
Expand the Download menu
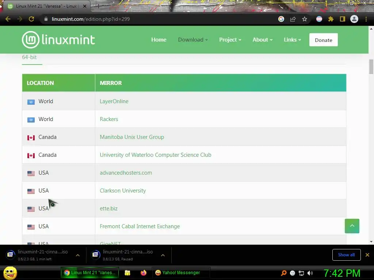click(x=193, y=40)
